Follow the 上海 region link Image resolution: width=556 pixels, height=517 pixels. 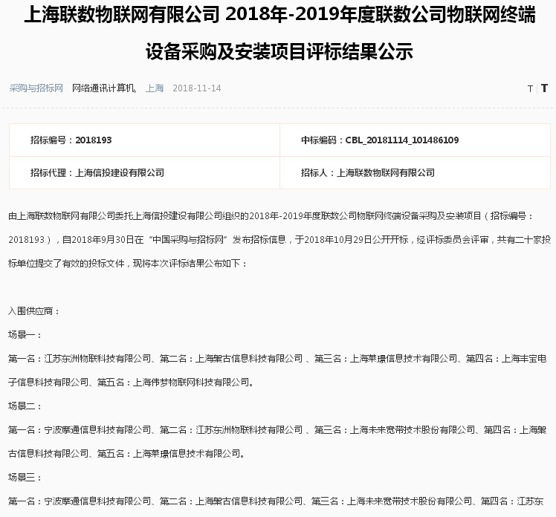[x=155, y=88]
